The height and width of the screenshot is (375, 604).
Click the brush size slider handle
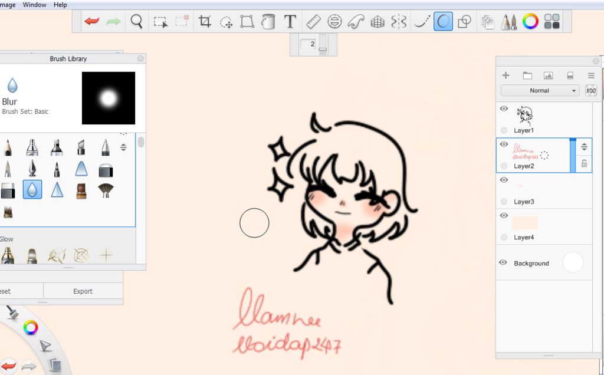coord(323,49)
